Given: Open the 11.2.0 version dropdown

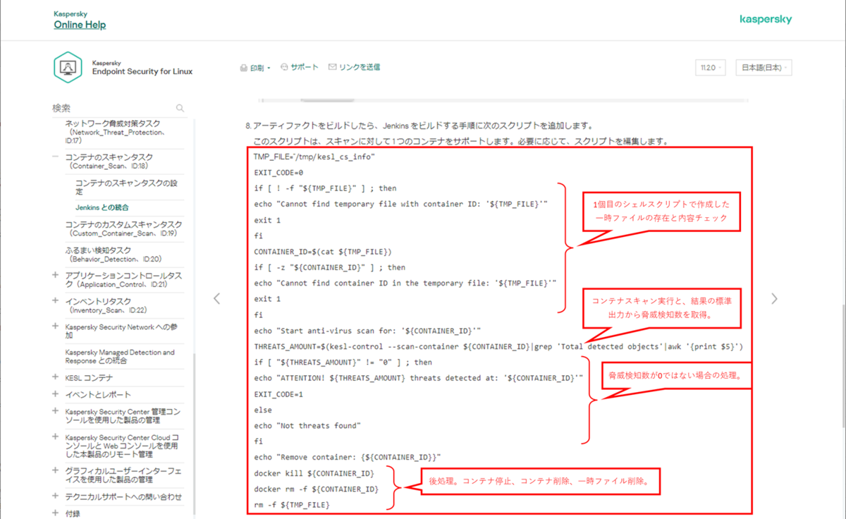Looking at the screenshot, I should coord(710,68).
